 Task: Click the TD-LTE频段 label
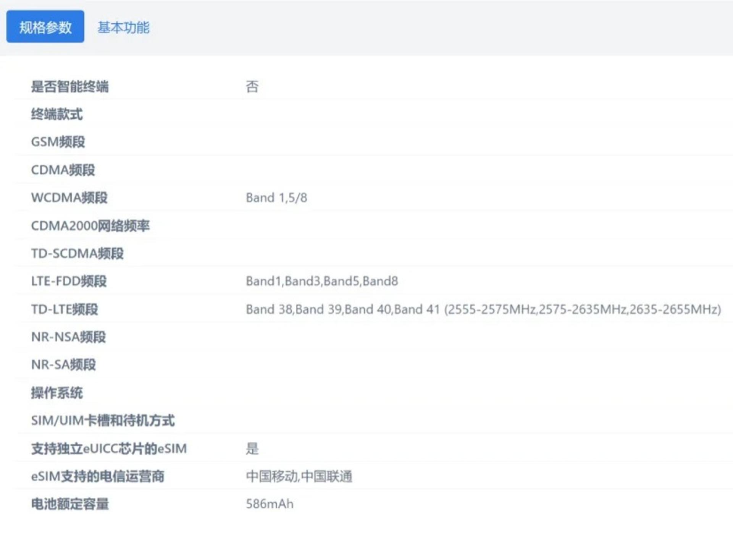(x=65, y=309)
